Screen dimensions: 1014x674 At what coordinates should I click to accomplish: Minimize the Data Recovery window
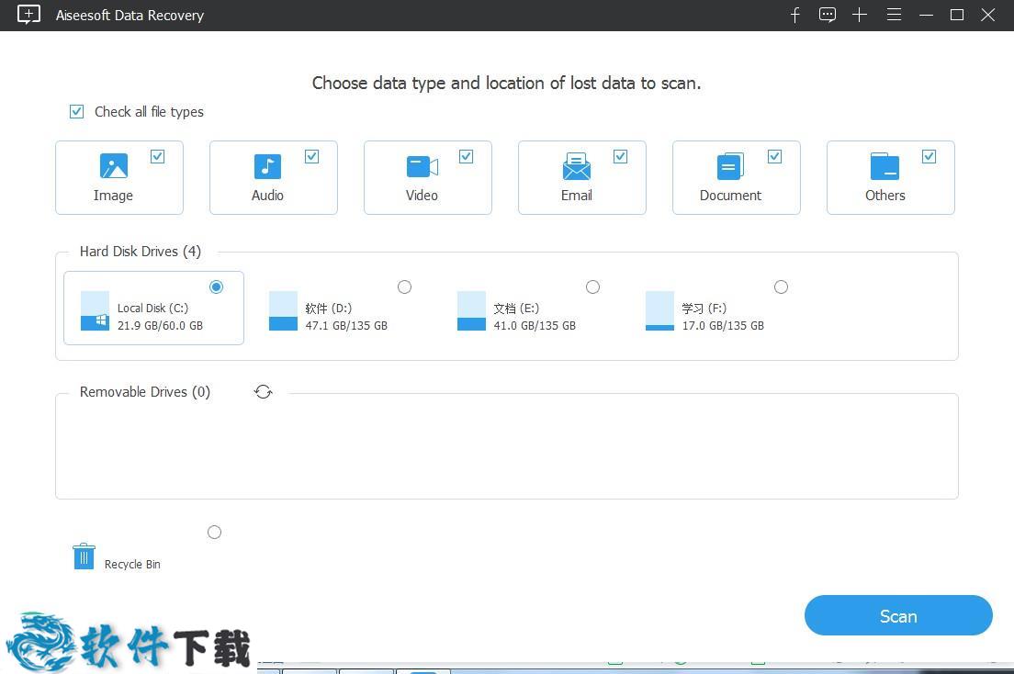(x=927, y=15)
